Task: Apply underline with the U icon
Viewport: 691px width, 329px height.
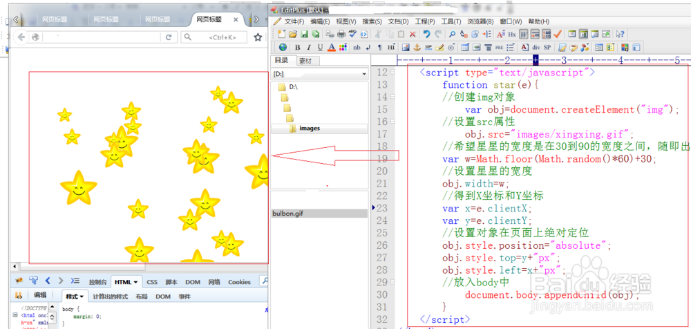Action: click(x=320, y=47)
